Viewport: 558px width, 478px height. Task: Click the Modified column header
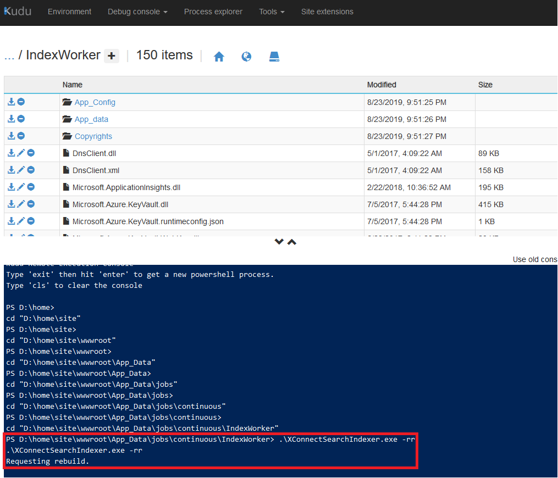pyautogui.click(x=382, y=85)
